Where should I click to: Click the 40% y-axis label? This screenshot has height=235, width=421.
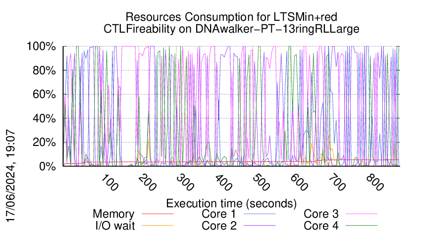(44, 118)
